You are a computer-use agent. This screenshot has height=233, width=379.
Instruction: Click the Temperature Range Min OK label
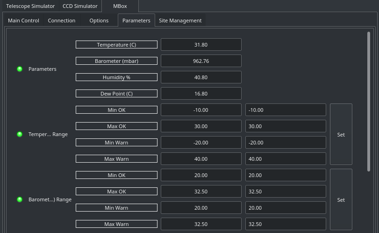pos(116,110)
